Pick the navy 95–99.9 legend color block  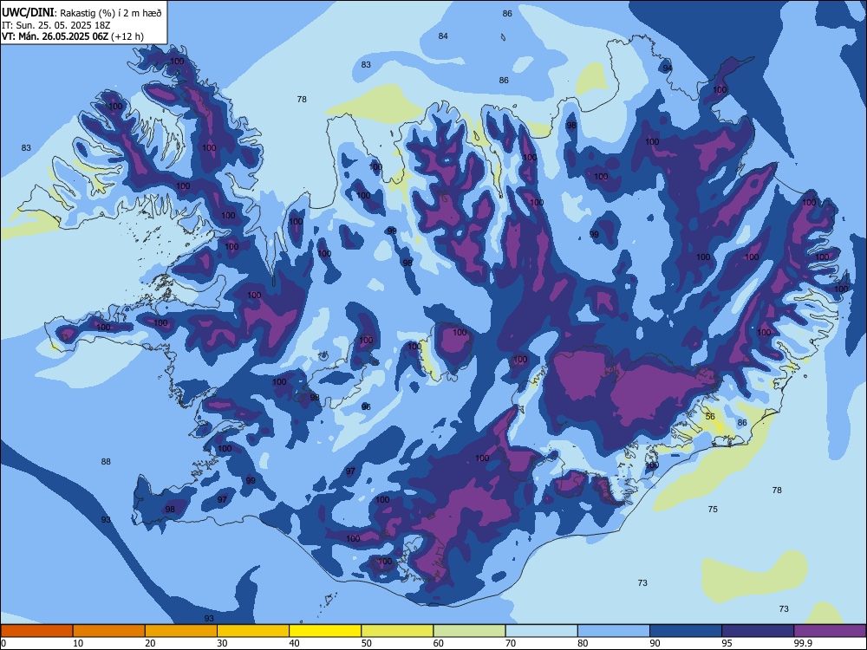(x=758, y=631)
